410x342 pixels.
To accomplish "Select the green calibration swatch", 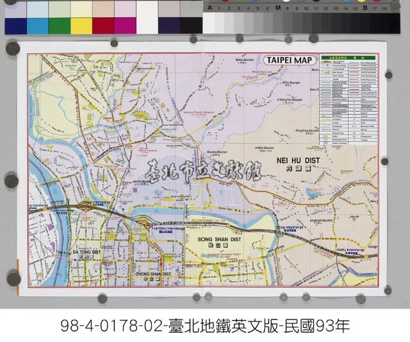I will pyautogui.click(x=60, y=26).
